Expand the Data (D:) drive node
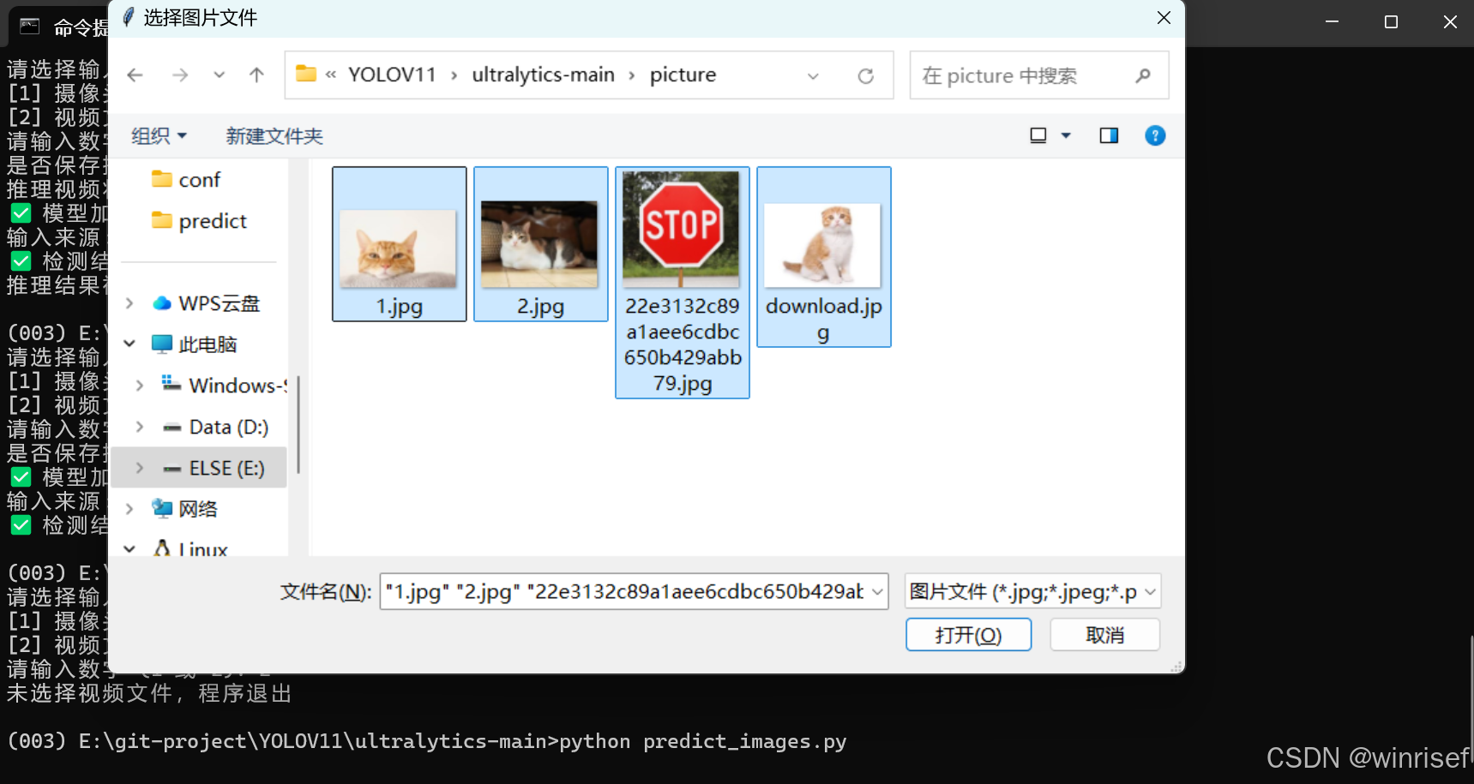1474x784 pixels. (140, 427)
